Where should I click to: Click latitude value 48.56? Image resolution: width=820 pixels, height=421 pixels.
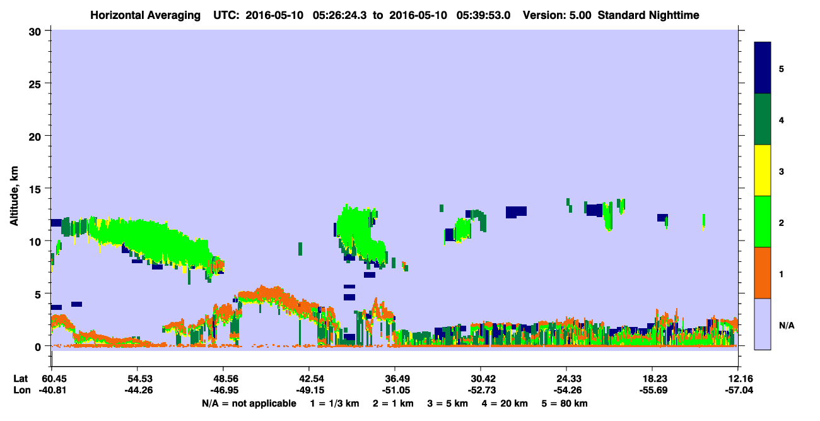coord(223,379)
